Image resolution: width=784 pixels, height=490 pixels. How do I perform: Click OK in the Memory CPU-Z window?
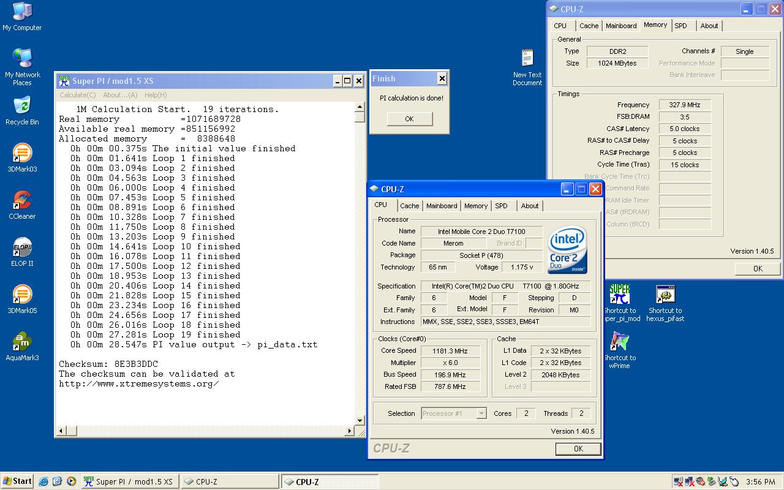(758, 269)
